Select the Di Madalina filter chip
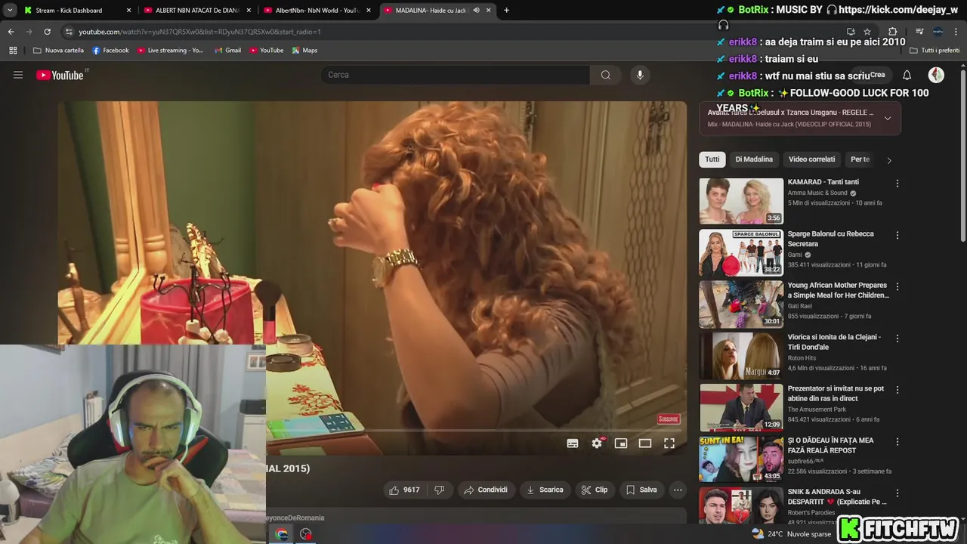Viewport: 967px width, 544px height. tap(754, 159)
